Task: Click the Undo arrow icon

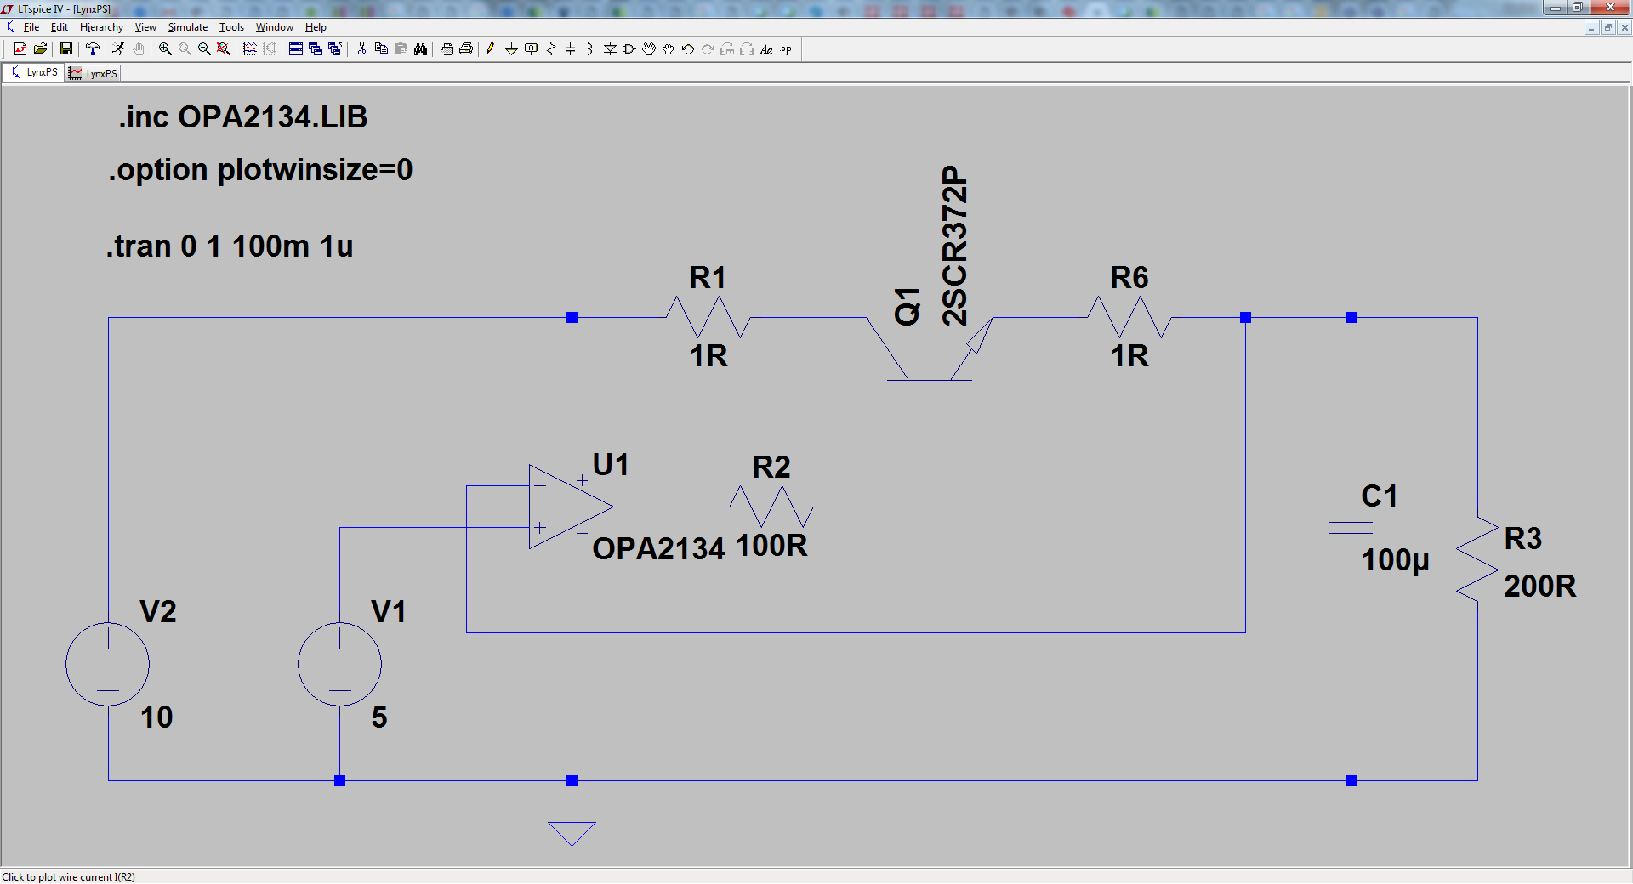Action: click(x=688, y=49)
